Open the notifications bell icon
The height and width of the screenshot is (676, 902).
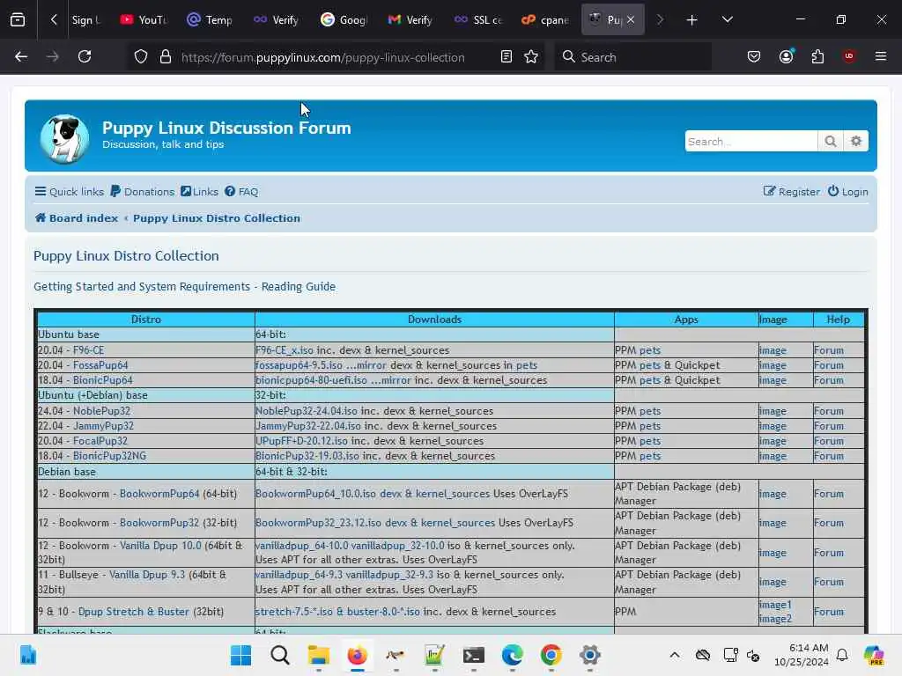coord(842,655)
